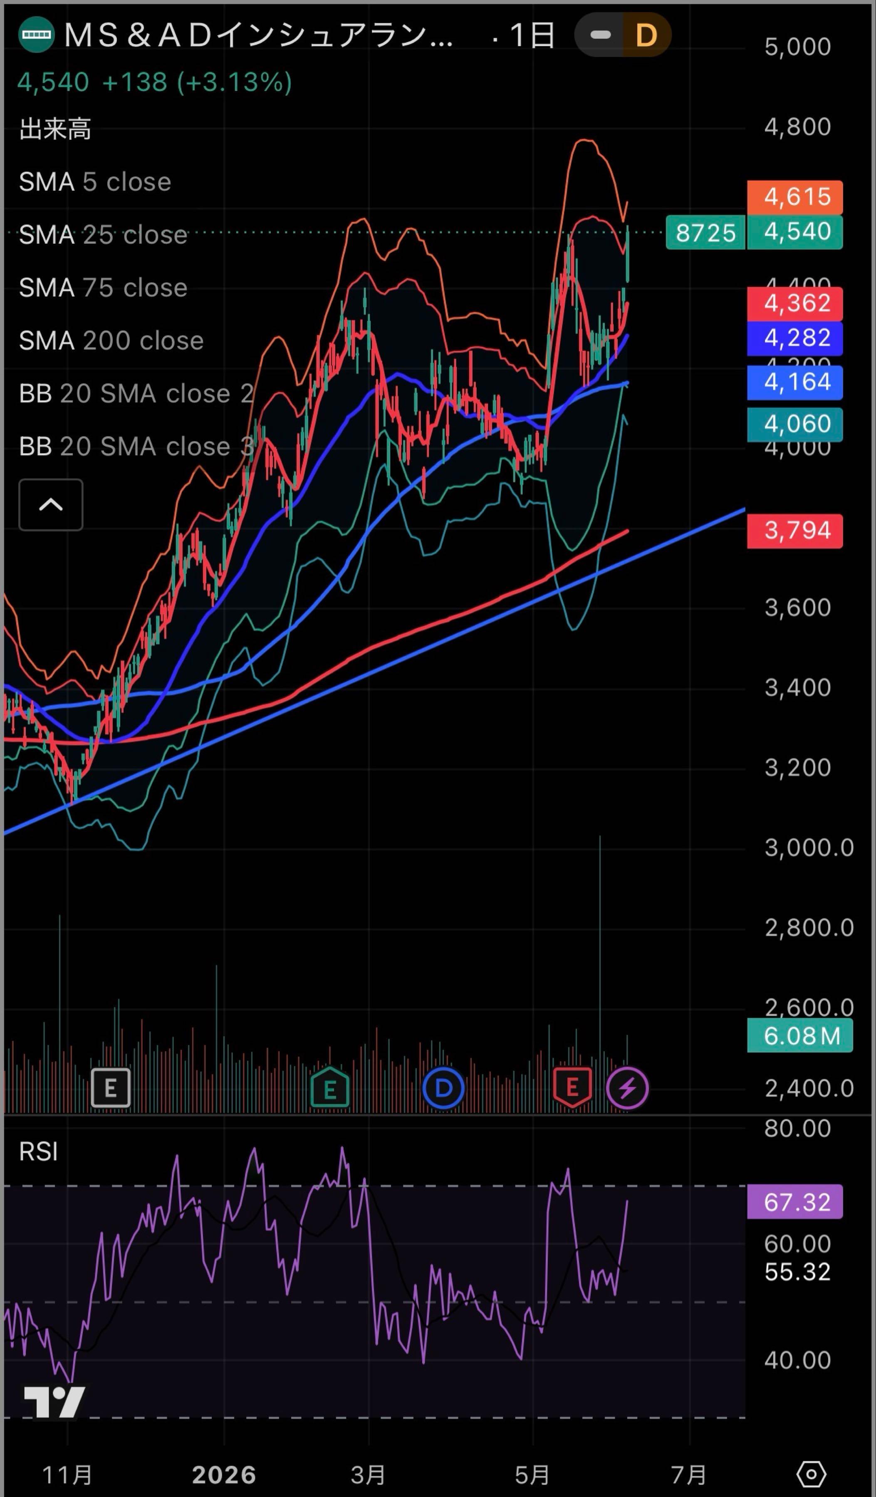This screenshot has height=1497, width=876.
Task: Tap the 7月 time axis label
Action: coord(689,1475)
